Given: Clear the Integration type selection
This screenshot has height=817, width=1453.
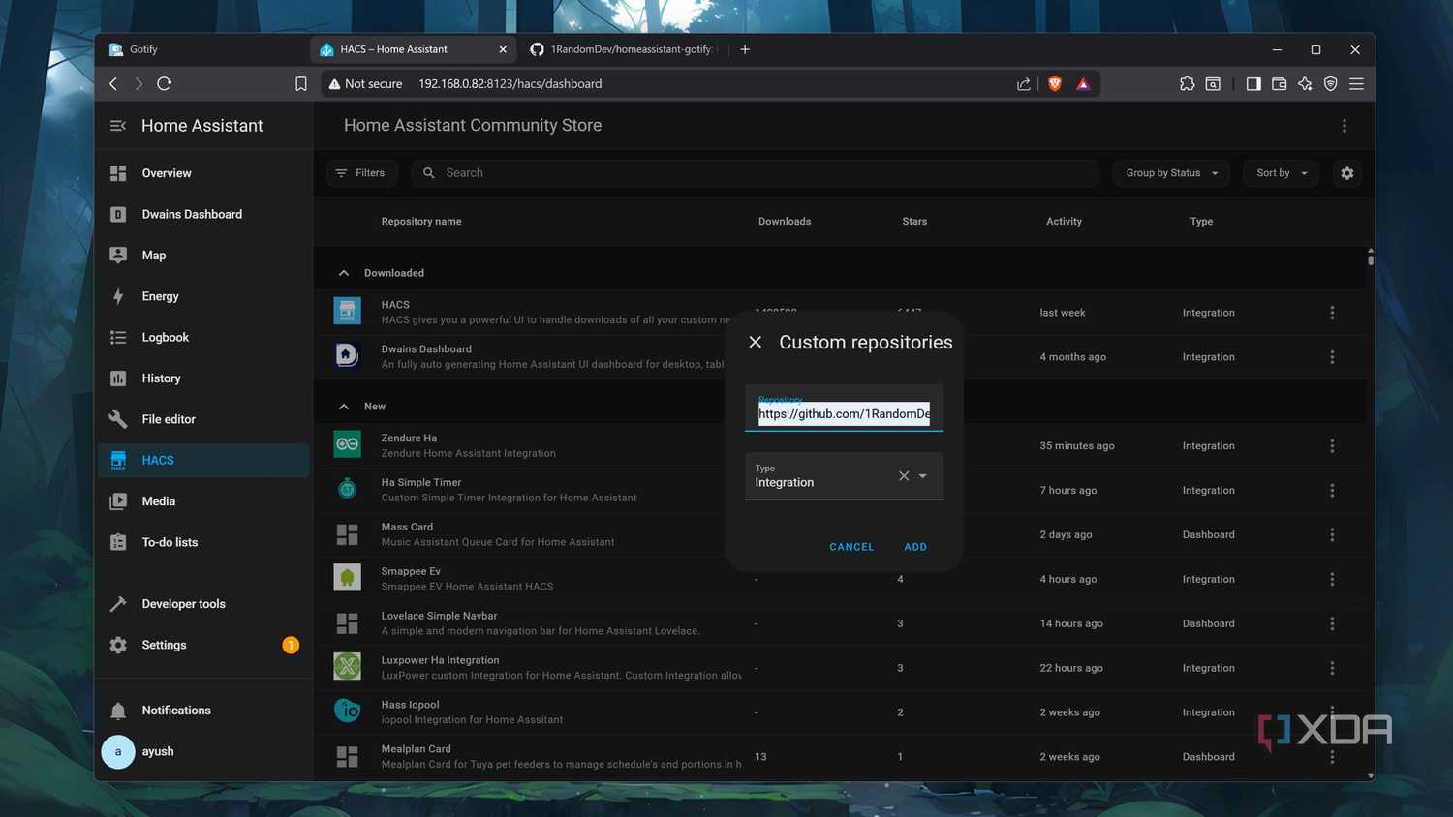Looking at the screenshot, I should 904,476.
